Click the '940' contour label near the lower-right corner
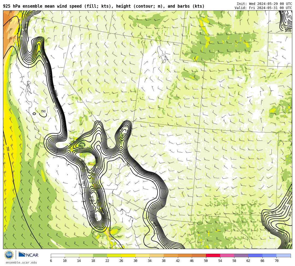The width and height of the screenshot is (295, 266). [x=285, y=207]
